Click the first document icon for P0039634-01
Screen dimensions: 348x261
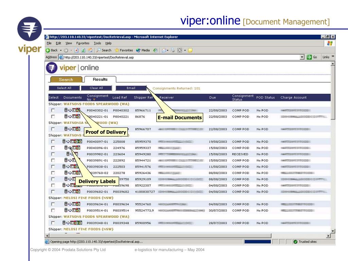66,204
